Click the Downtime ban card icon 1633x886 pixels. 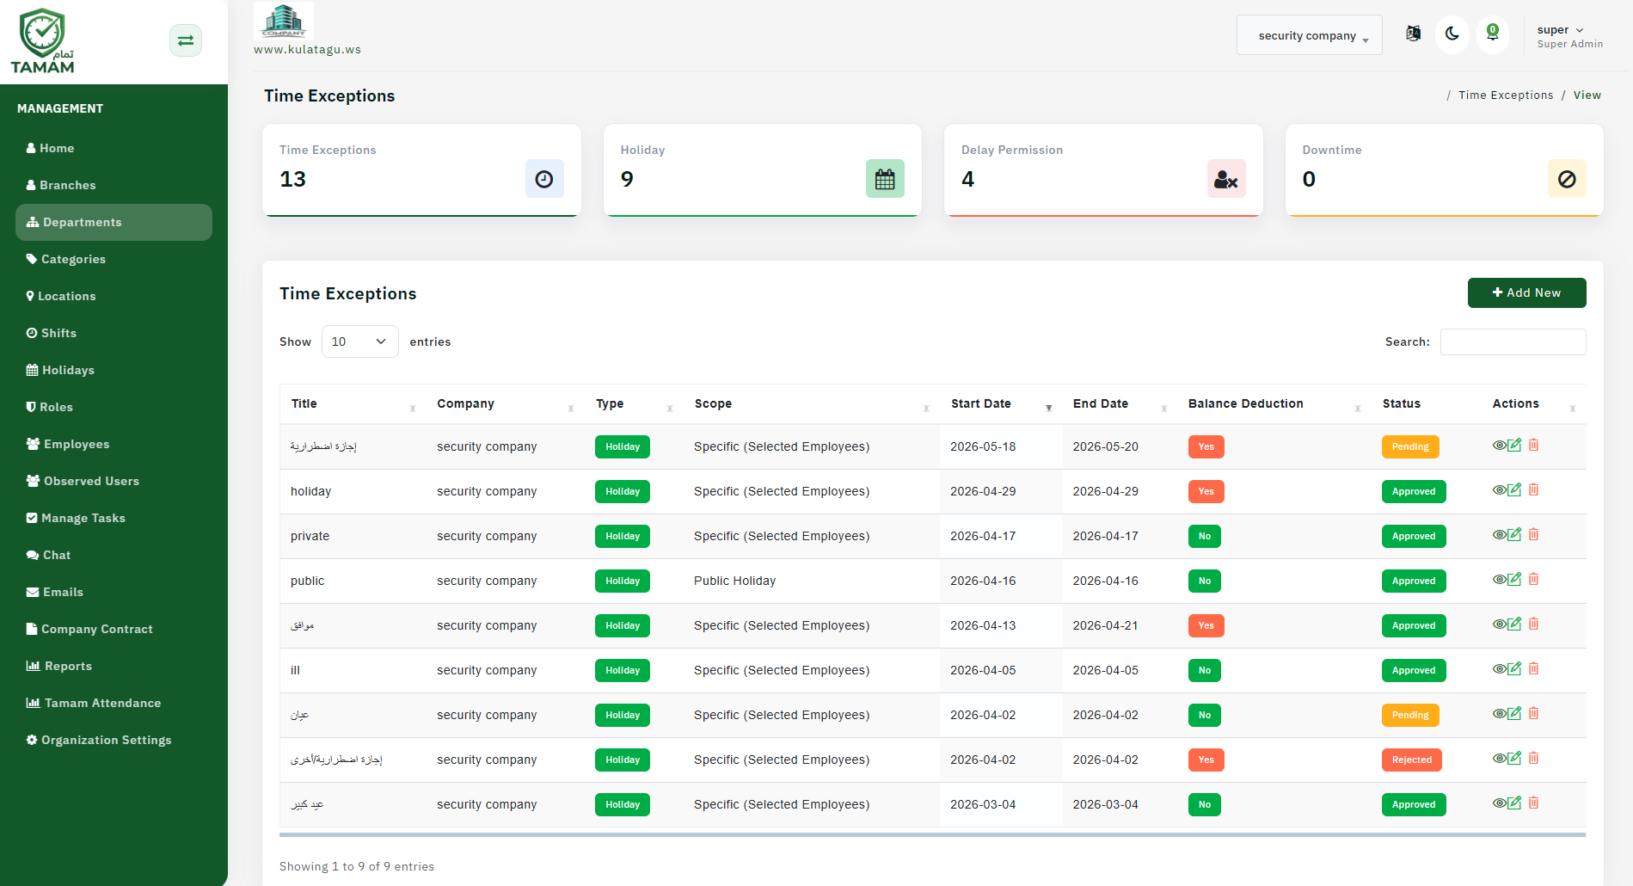click(x=1567, y=179)
